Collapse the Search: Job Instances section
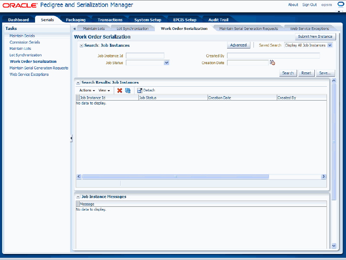This screenshot has width=346, height=260. 81,45
